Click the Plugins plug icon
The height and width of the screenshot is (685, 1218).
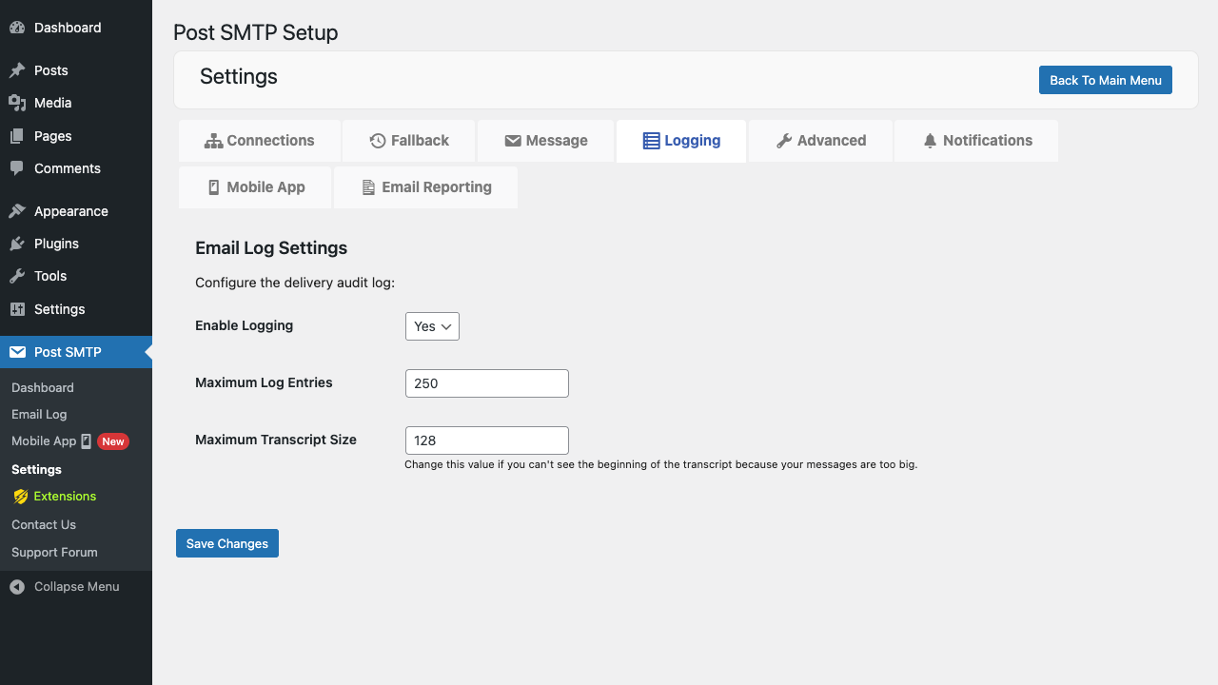coord(17,244)
